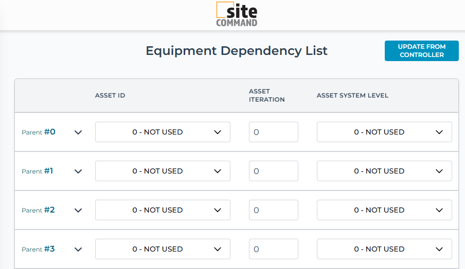Open Asset ID dropdown for Parent #3
Viewport: 465px width, 269px height.
pyautogui.click(x=163, y=249)
